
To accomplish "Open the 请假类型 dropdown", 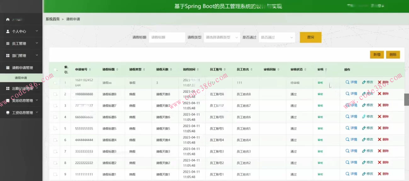I will pos(221,37).
